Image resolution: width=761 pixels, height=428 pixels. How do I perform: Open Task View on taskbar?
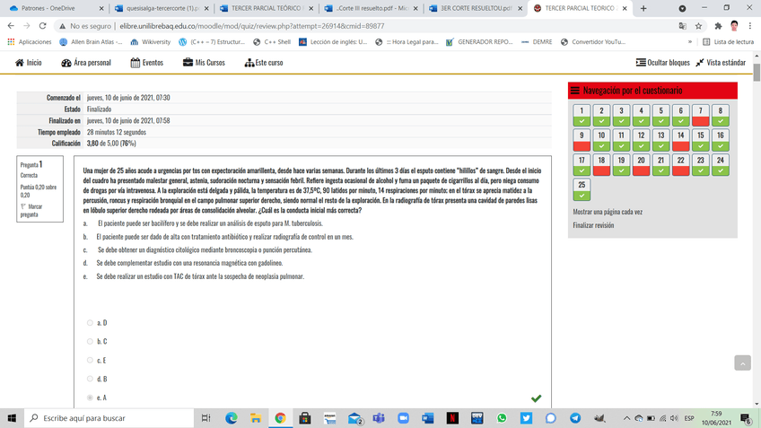[206, 418]
